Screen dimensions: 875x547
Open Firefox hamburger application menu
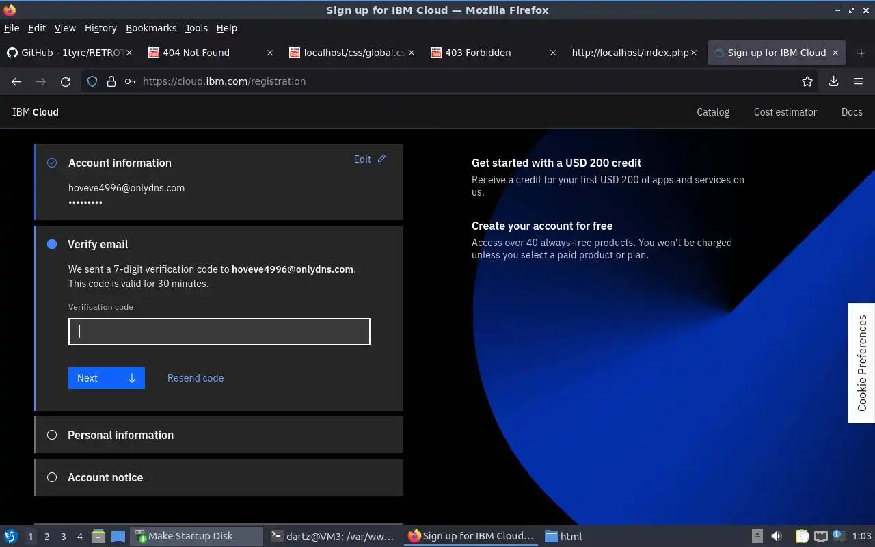859,81
